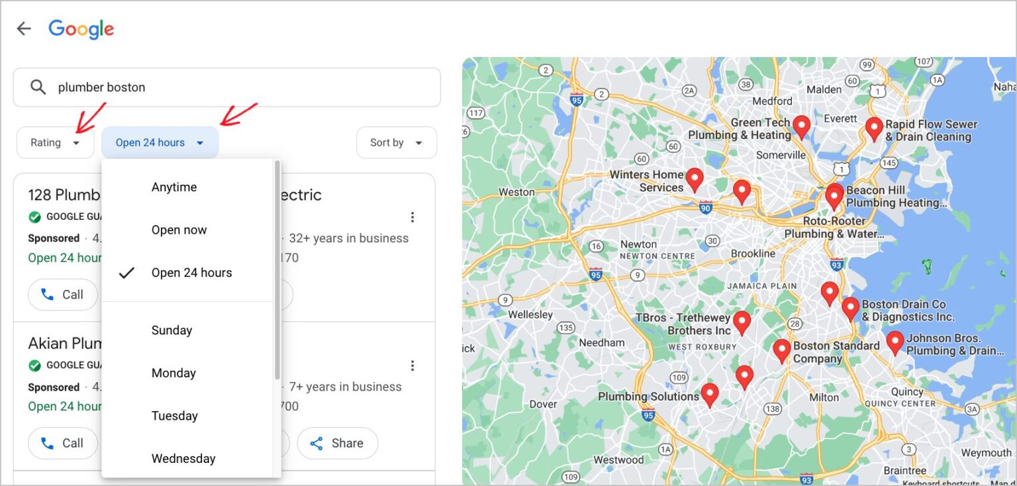Open the three-dot menu for Akian Plumbing
This screenshot has height=486, width=1017.
(412, 365)
